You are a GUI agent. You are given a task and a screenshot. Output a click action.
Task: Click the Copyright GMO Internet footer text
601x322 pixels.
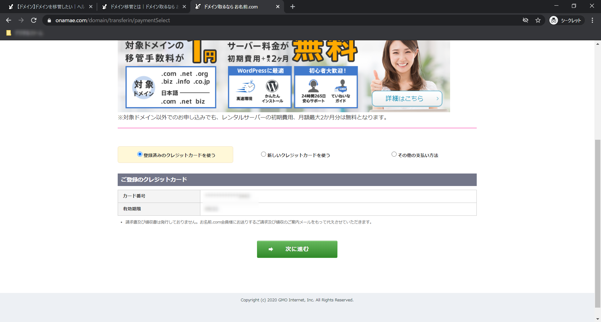tap(297, 300)
